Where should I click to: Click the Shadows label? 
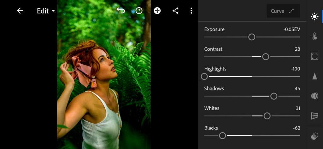pyautogui.click(x=214, y=89)
